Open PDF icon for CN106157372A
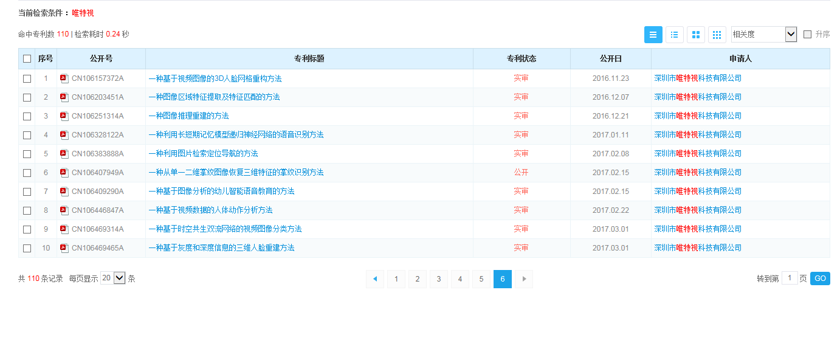This screenshot has width=840, height=346. point(64,78)
